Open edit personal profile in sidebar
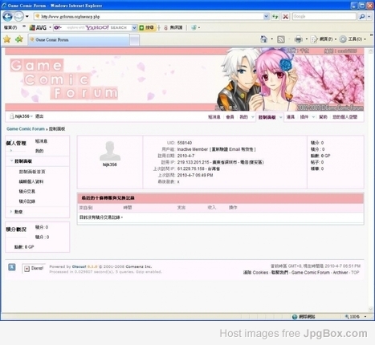Viewport: 375px width, 345px height. click(31, 181)
